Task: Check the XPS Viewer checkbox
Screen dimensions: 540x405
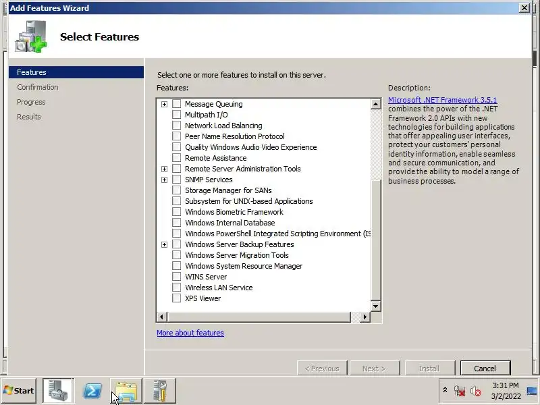Action: 176,298
